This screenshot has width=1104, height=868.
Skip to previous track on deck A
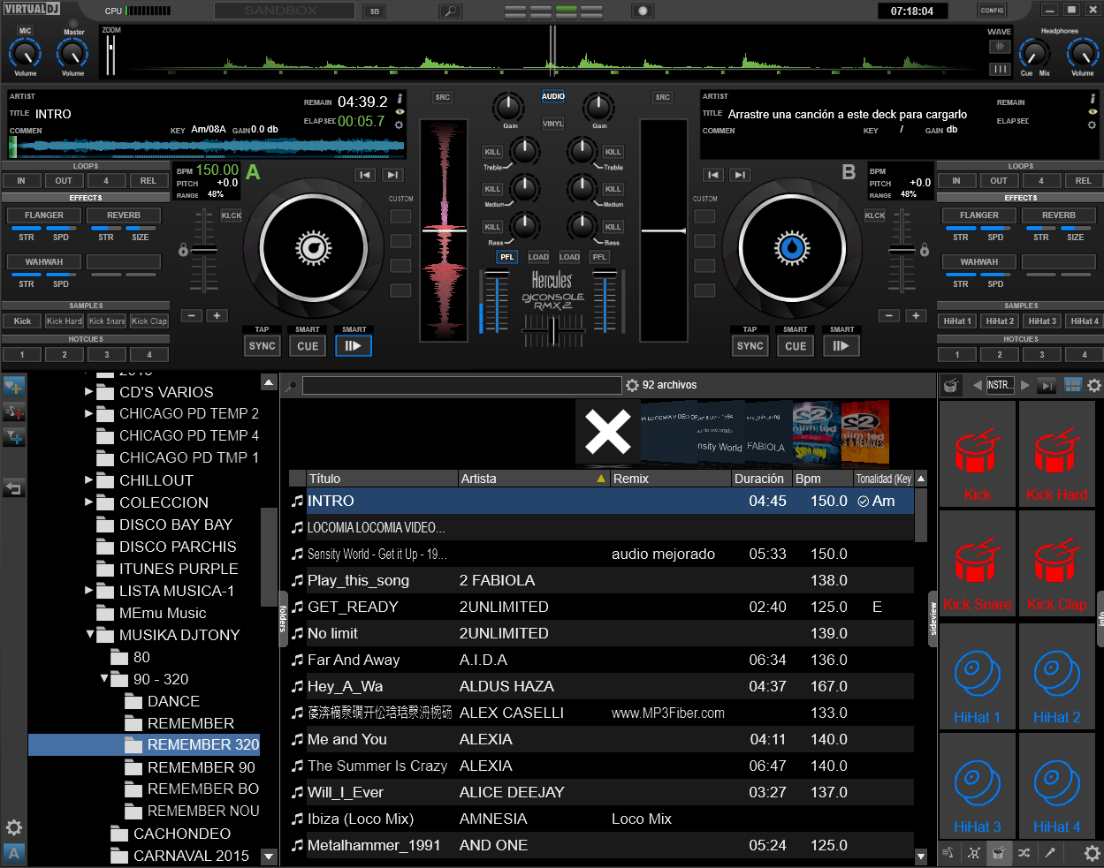366,175
